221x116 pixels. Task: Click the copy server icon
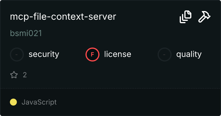click(x=186, y=17)
